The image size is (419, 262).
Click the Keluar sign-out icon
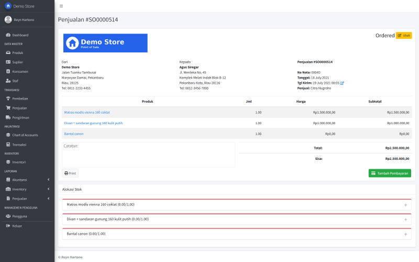(8, 226)
